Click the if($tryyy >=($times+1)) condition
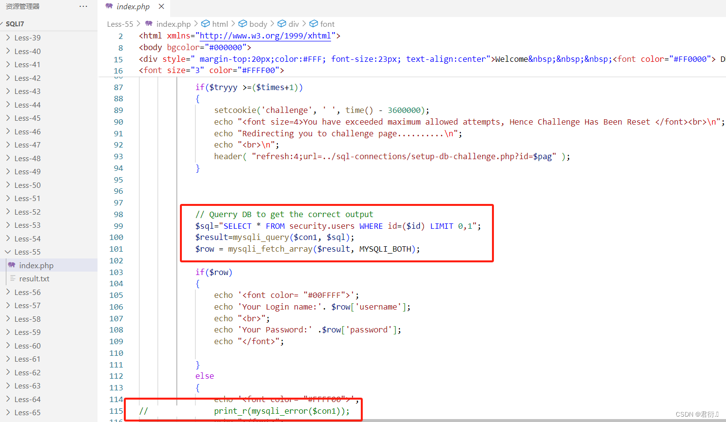The image size is (726, 422). (x=249, y=87)
